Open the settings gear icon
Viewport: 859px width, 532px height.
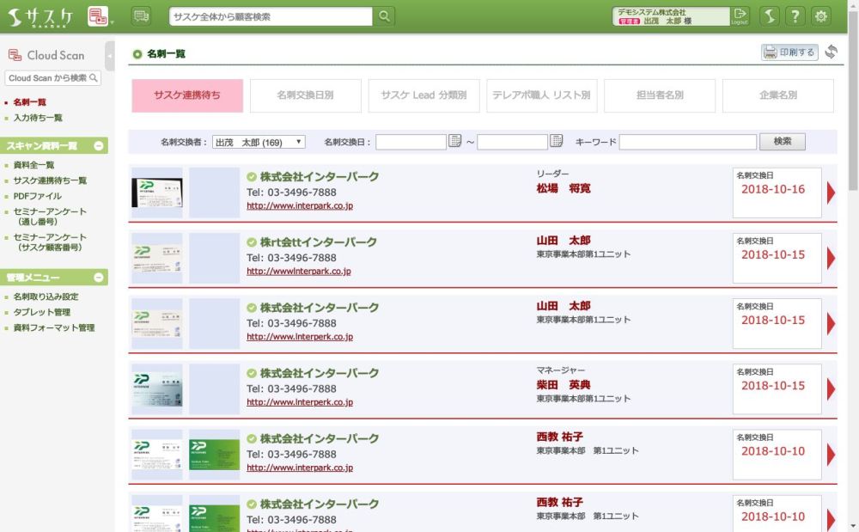click(x=820, y=15)
